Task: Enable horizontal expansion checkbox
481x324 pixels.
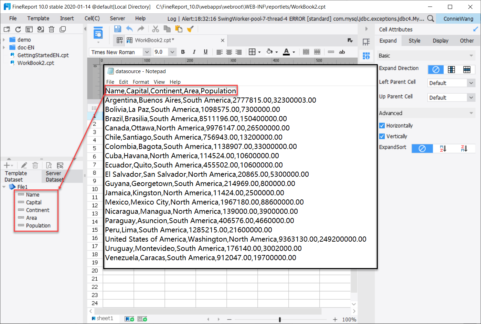Action: (x=382, y=125)
